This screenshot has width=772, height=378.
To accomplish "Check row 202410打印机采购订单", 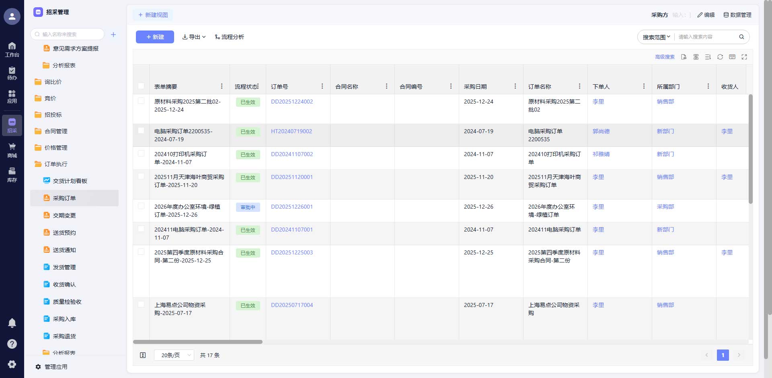I will (141, 153).
